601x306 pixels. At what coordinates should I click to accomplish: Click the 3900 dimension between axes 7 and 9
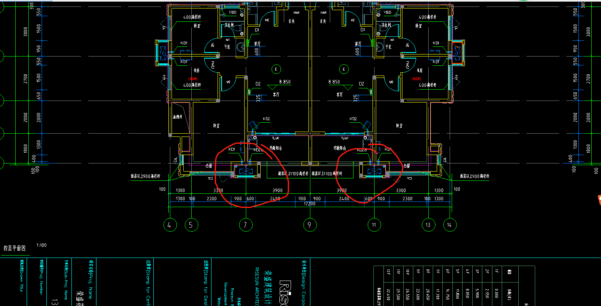click(x=277, y=190)
